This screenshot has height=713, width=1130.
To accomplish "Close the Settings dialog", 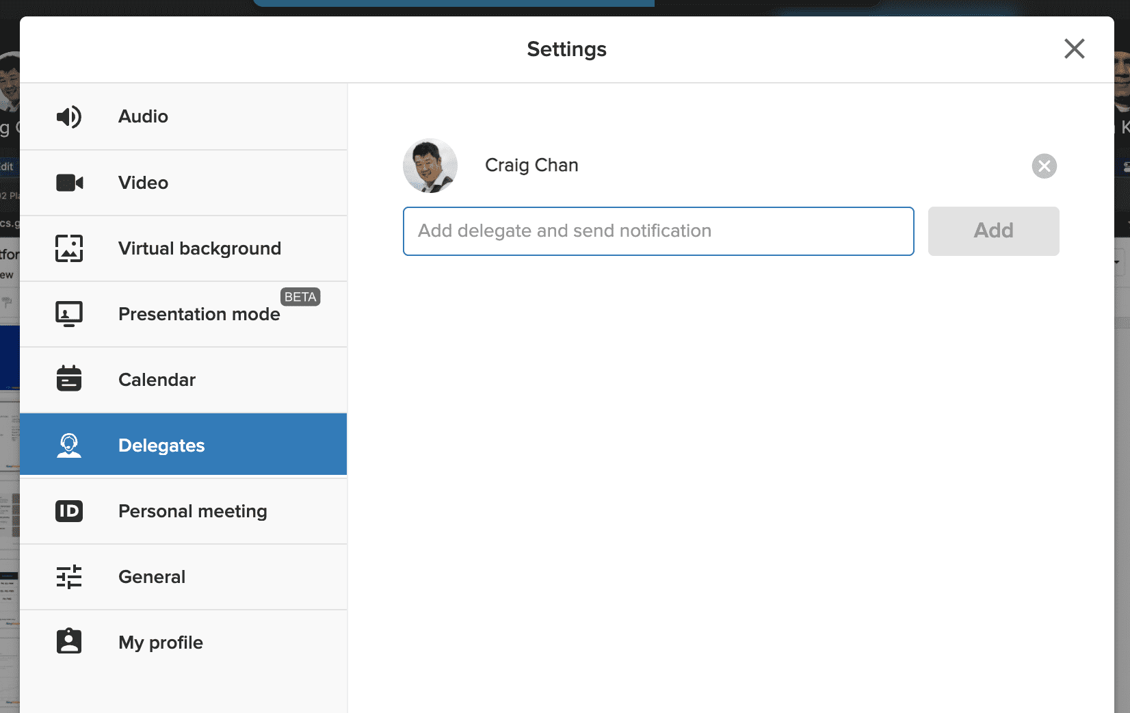I will tap(1074, 49).
